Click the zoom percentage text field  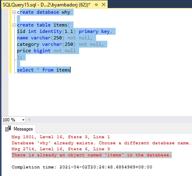click(x=12, y=120)
